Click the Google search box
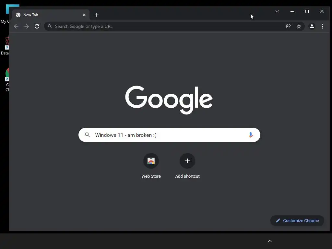Image resolution: width=332 pixels, height=249 pixels. pyautogui.click(x=169, y=135)
